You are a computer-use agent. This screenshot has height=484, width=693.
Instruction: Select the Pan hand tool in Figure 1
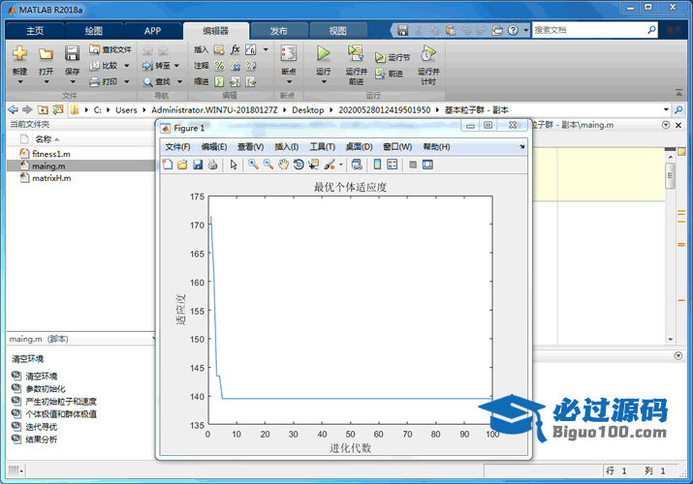[283, 165]
